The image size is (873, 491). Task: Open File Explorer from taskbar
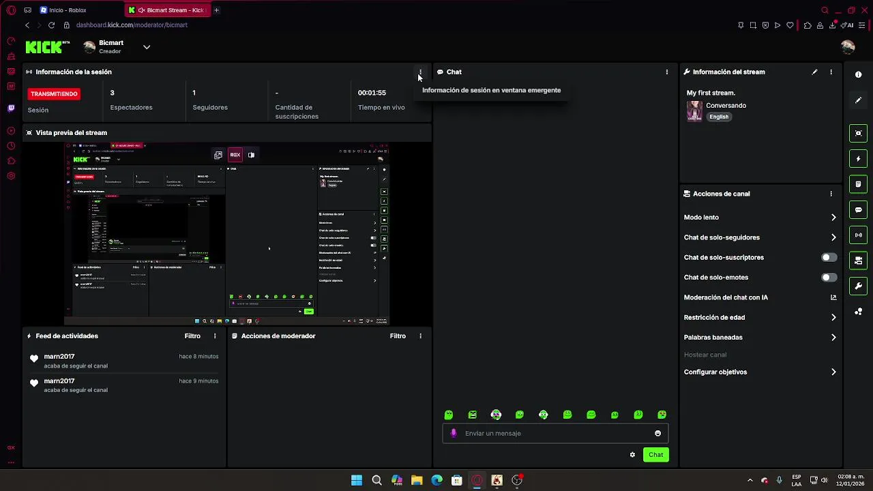pos(417,480)
